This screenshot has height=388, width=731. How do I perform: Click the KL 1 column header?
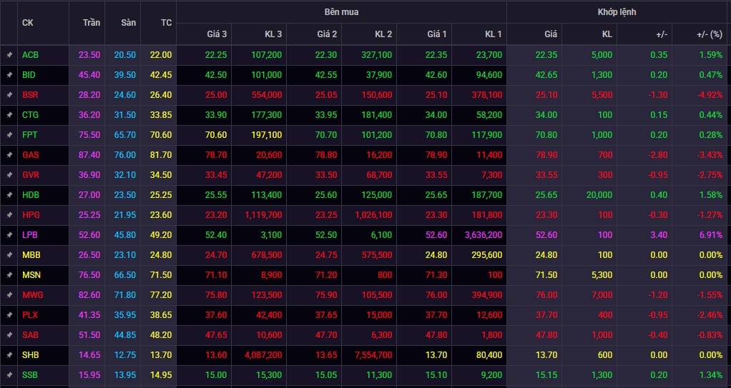pos(494,34)
